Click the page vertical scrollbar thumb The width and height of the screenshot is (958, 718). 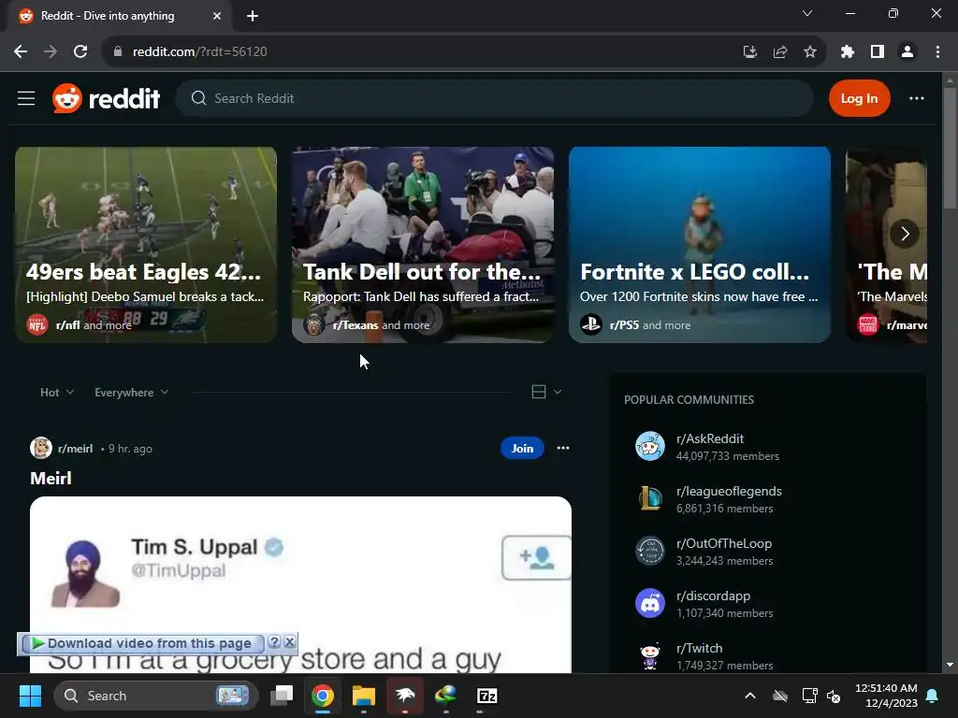coord(950,150)
